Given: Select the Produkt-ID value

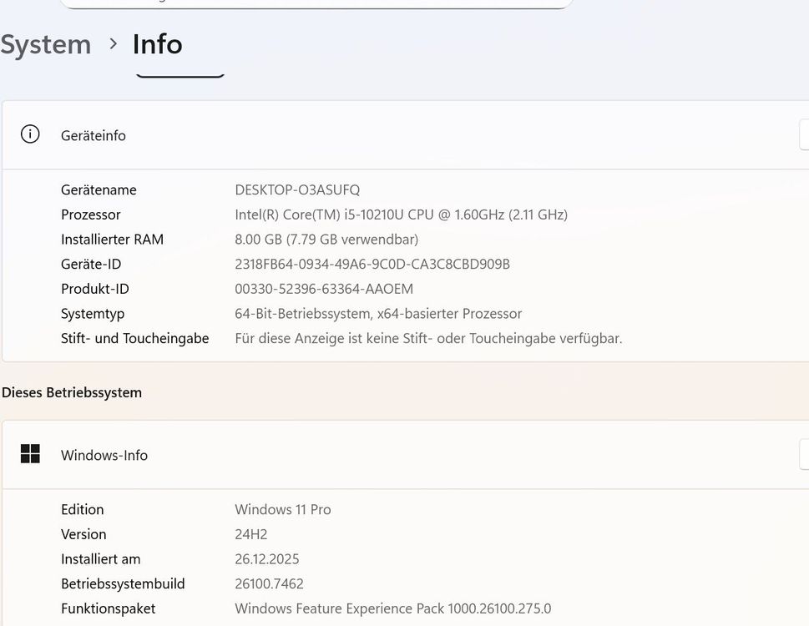Looking at the screenshot, I should 324,289.
